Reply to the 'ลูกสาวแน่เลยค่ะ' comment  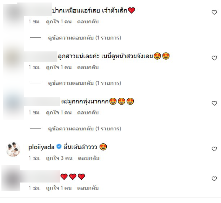tap(88, 67)
